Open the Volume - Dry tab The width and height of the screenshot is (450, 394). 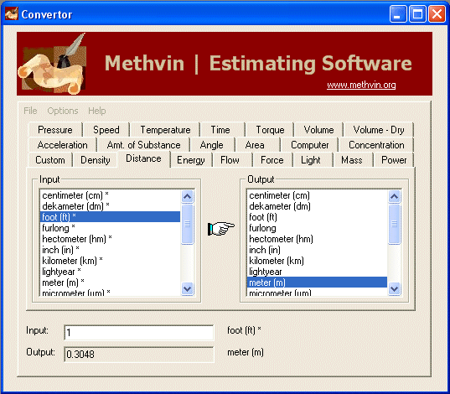[379, 130]
